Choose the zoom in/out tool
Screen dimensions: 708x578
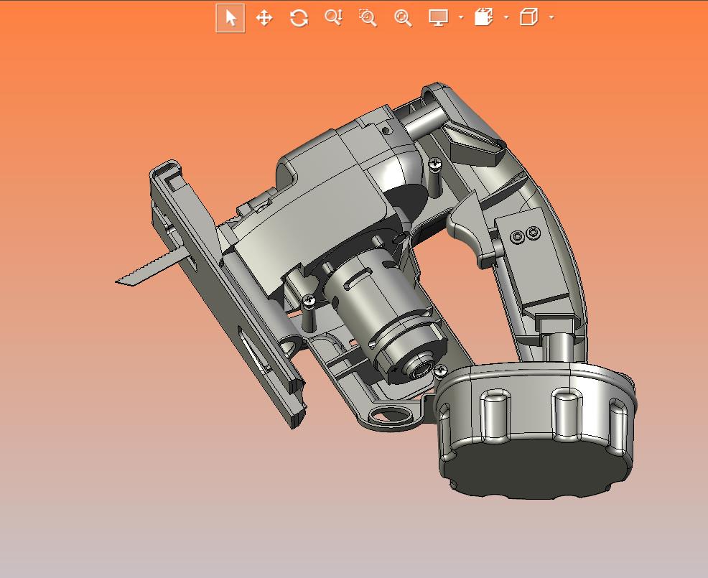[333, 18]
